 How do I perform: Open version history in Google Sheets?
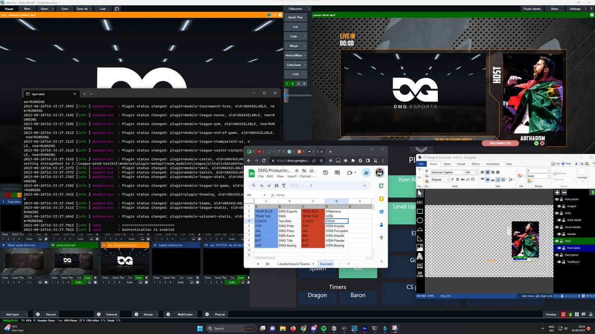click(x=325, y=173)
